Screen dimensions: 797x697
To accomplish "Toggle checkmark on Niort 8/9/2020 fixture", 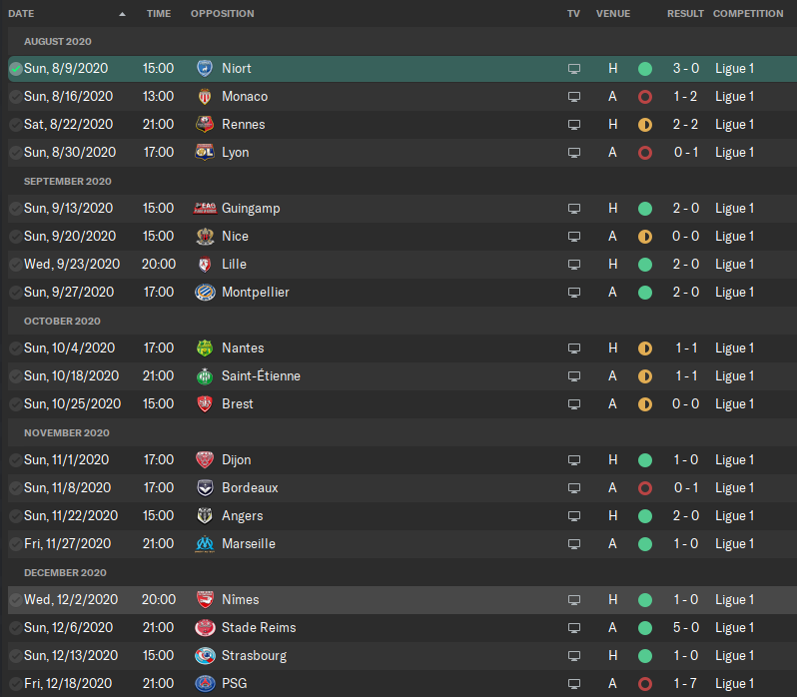I will (x=15, y=69).
